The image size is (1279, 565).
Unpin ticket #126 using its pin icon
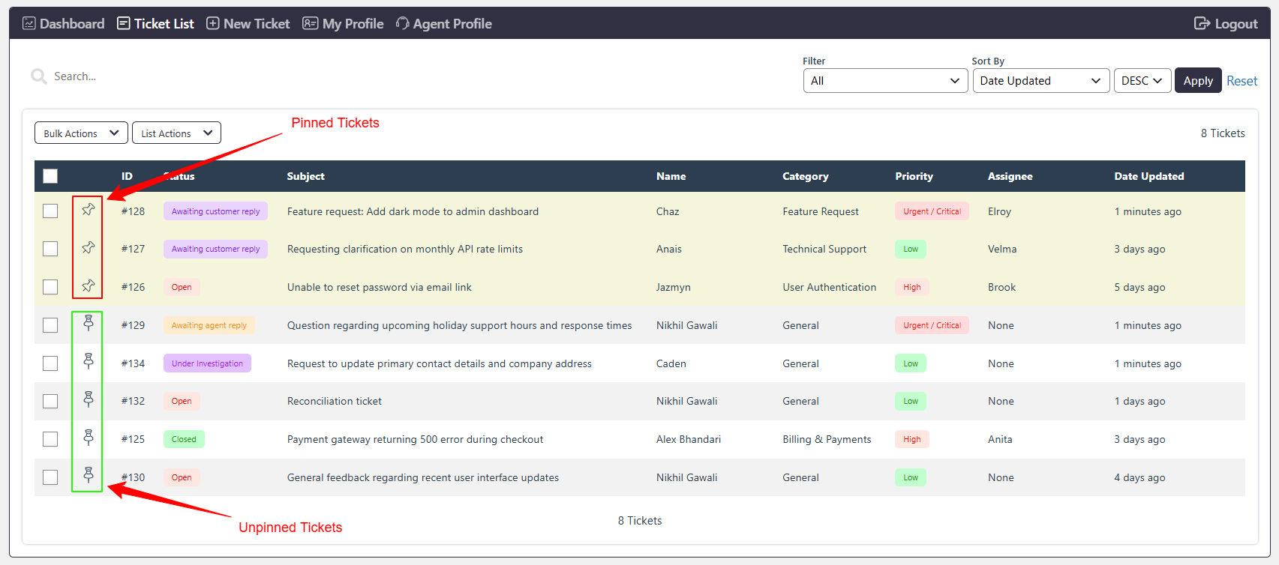click(89, 285)
